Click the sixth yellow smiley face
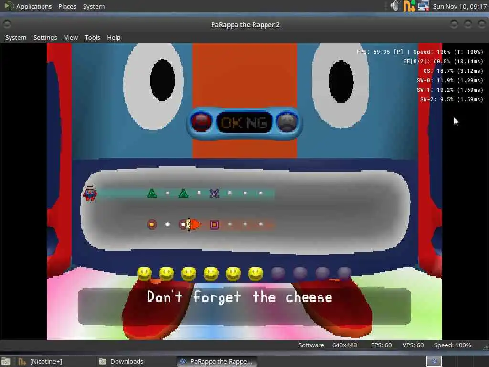The image size is (489, 367). (x=256, y=274)
